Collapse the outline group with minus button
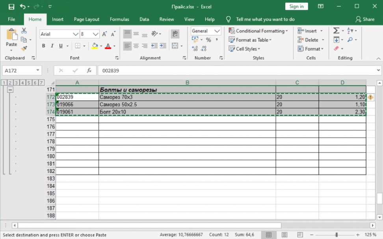 click(10, 90)
